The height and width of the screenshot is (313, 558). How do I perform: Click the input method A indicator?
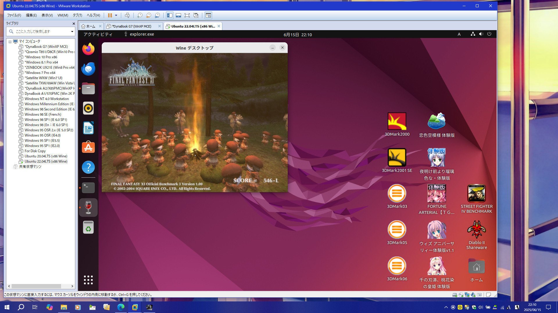tap(459, 34)
